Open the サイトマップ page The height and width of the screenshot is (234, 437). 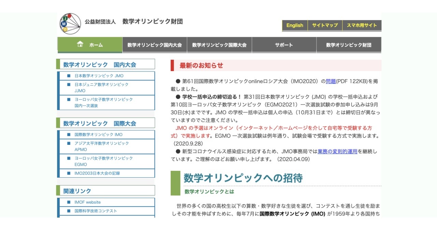click(325, 25)
